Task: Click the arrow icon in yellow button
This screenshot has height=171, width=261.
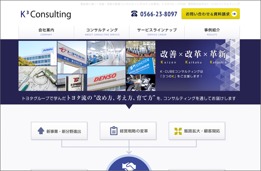Action: tap(234, 14)
